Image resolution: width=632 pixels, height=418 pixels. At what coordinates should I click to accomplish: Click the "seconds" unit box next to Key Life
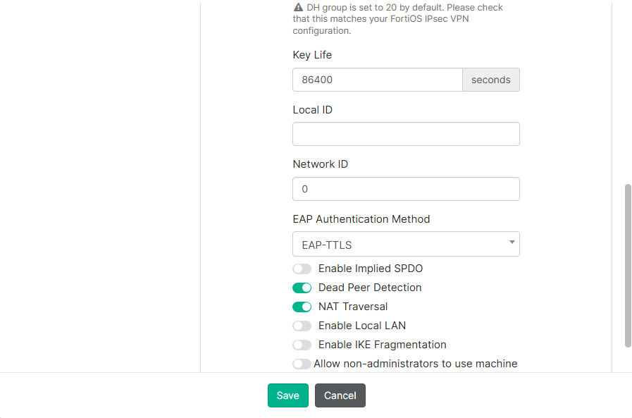491,80
